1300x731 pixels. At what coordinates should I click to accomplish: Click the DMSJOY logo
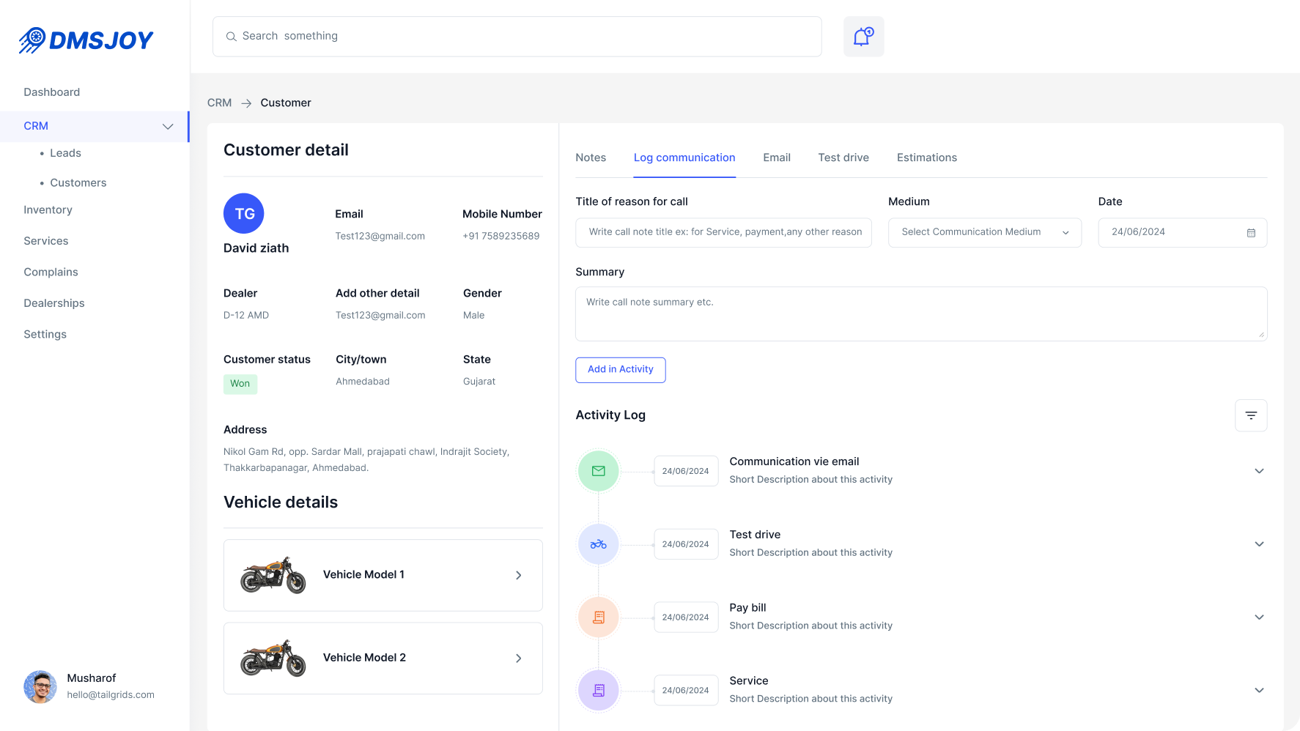[x=86, y=40]
